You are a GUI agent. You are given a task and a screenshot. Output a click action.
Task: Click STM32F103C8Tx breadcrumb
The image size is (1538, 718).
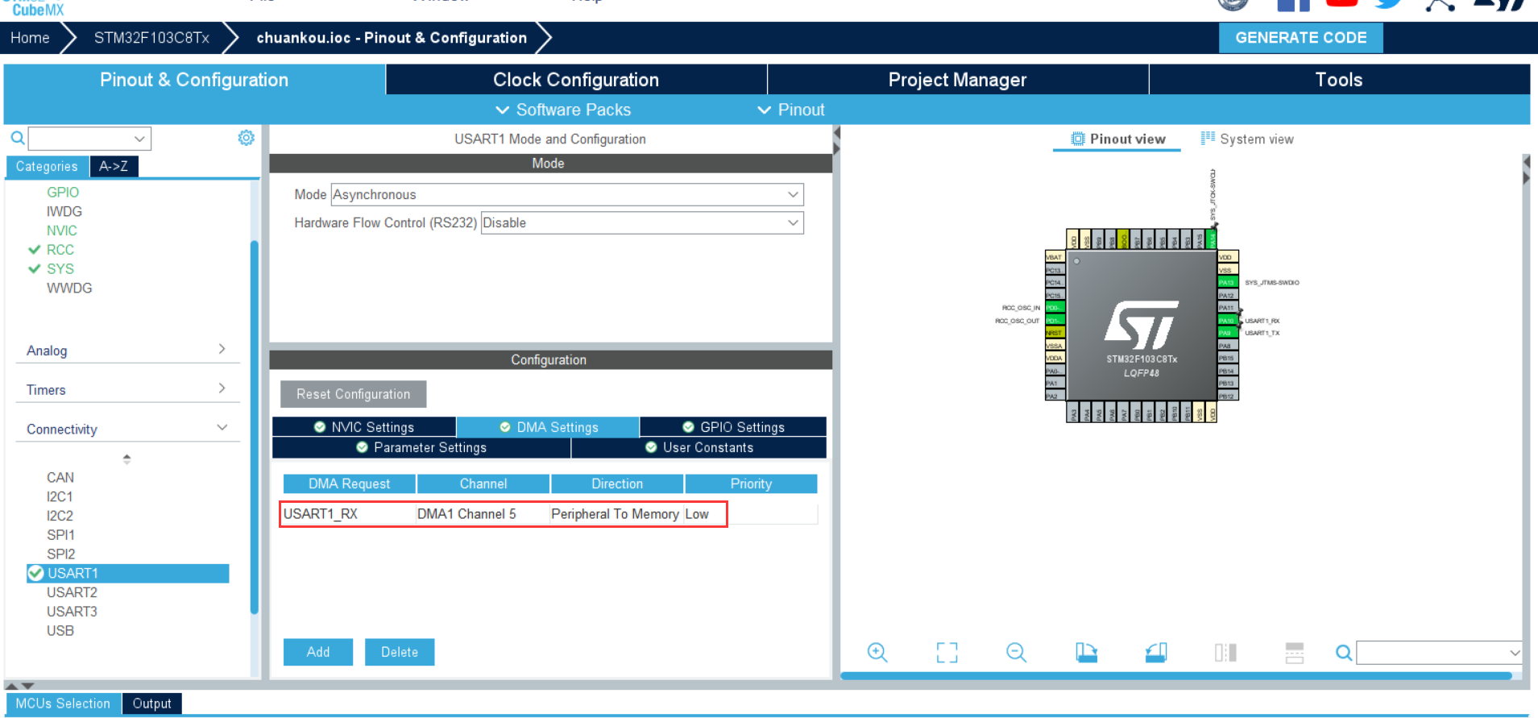point(151,38)
